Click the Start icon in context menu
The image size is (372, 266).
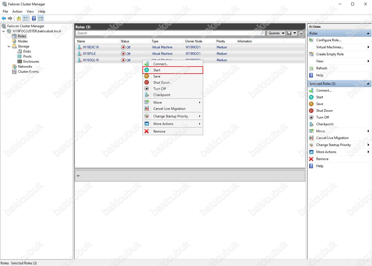[x=147, y=70]
